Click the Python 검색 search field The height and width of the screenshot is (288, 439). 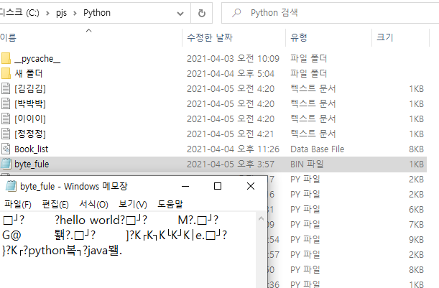click(x=331, y=13)
